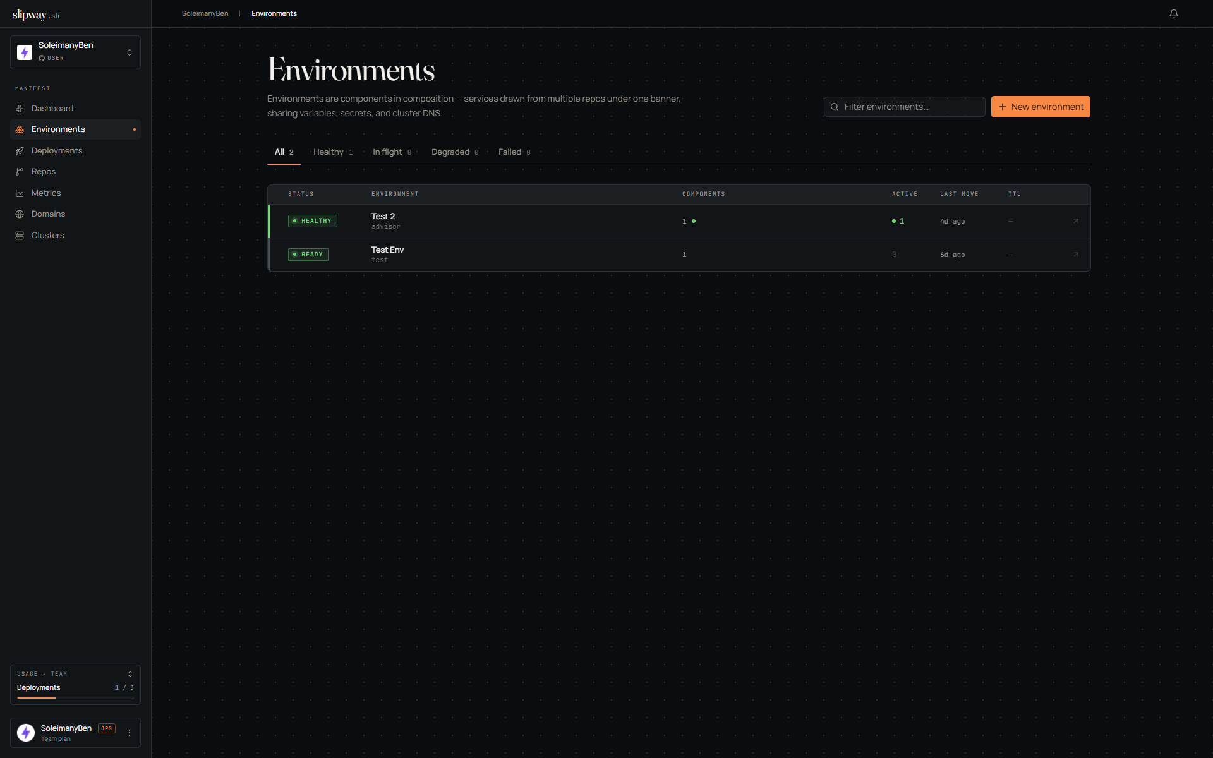The image size is (1213, 758).
Task: Click the MANIFEST section label
Action: click(33, 88)
